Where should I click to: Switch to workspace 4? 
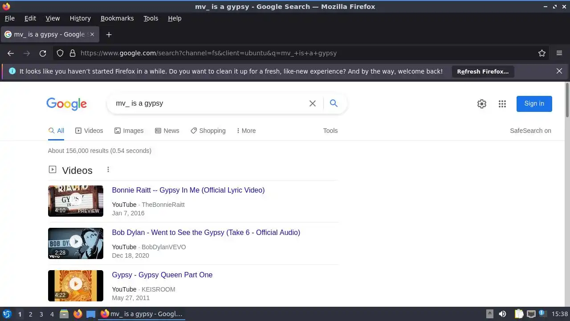[52, 314]
